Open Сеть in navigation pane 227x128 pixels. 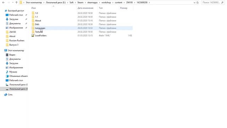[10, 95]
